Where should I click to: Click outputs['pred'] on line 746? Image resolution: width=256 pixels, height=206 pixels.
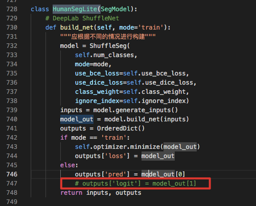102,174
